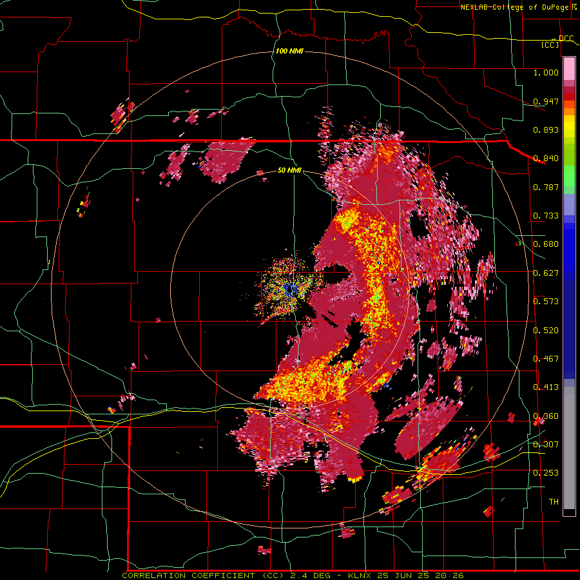Click the 0.733 value on color scale
Screen dimensions: 580x580
pos(546,216)
